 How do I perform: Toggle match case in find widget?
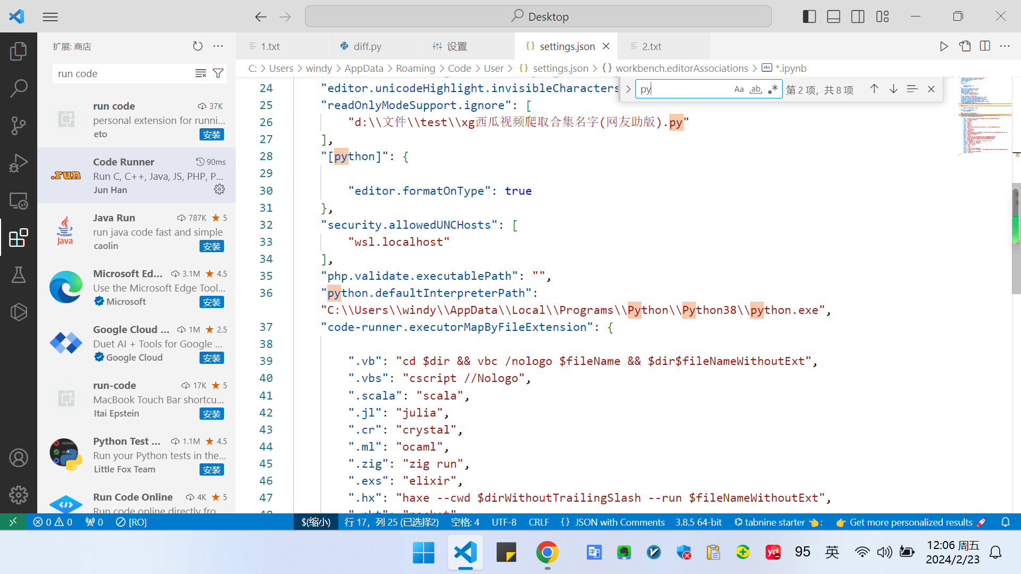tap(738, 89)
